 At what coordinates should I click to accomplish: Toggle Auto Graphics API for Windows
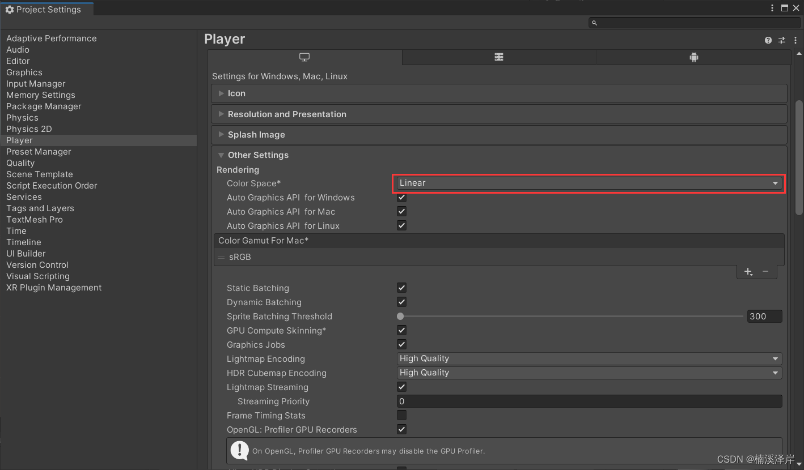pos(401,197)
